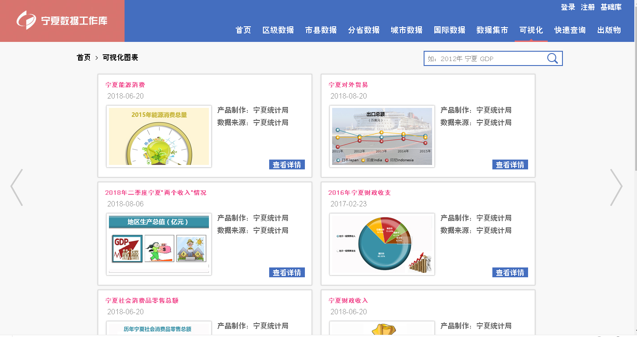
Task: Open 分省数据 menu item
Action: pyautogui.click(x=364, y=30)
